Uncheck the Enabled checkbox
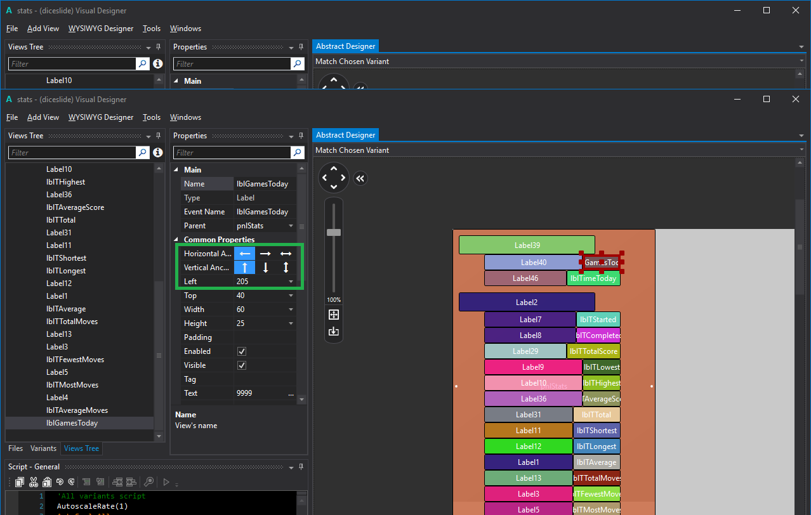Image resolution: width=811 pixels, height=515 pixels. (x=241, y=351)
